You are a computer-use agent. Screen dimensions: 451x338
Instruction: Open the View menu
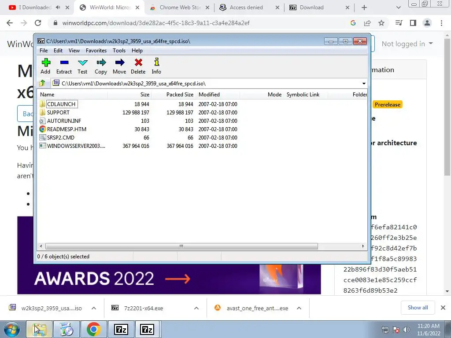[74, 51]
